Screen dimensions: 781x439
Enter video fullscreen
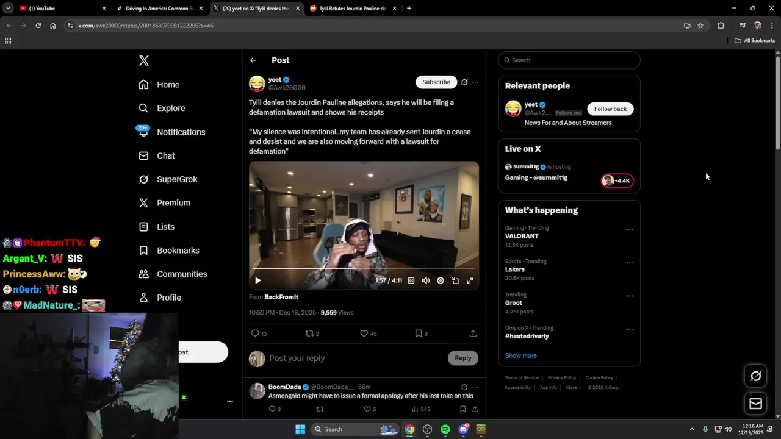point(470,280)
